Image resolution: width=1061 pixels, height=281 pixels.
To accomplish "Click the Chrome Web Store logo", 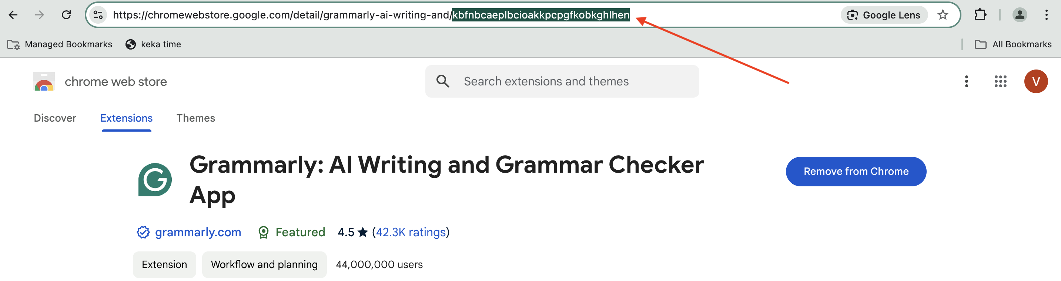I will pyautogui.click(x=44, y=81).
